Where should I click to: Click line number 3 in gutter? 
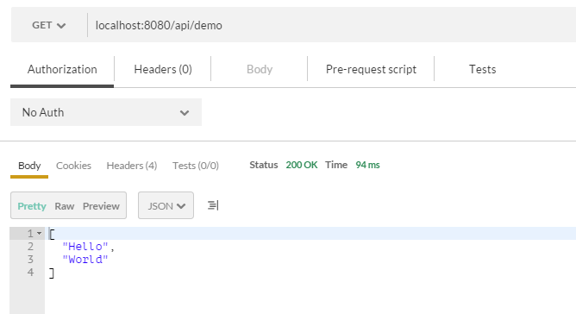[x=30, y=260]
